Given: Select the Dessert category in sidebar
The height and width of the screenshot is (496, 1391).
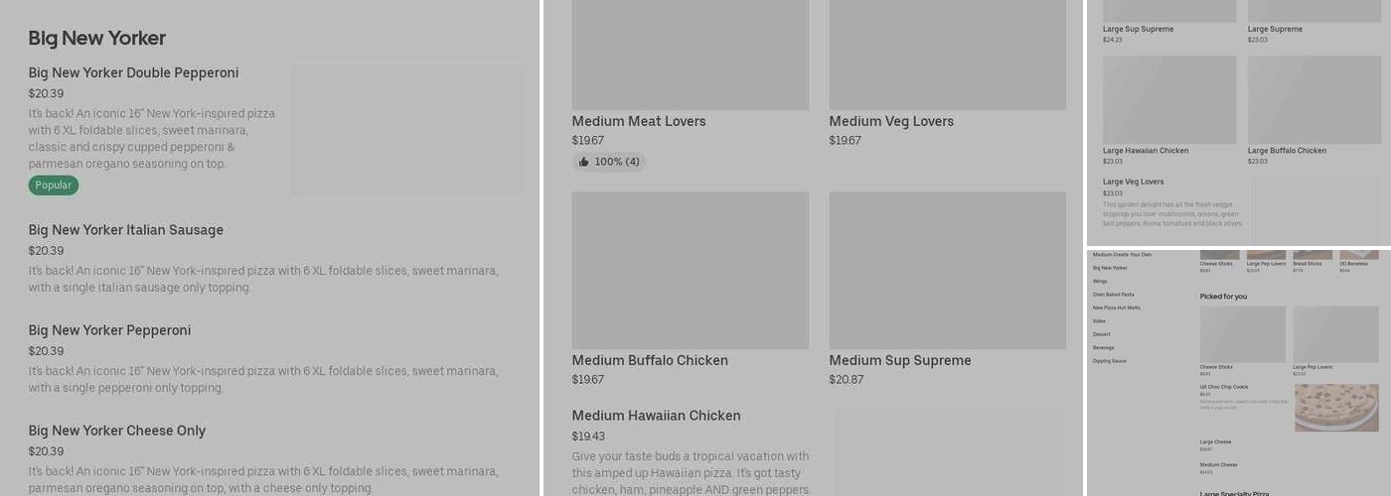Looking at the screenshot, I should (x=1103, y=334).
